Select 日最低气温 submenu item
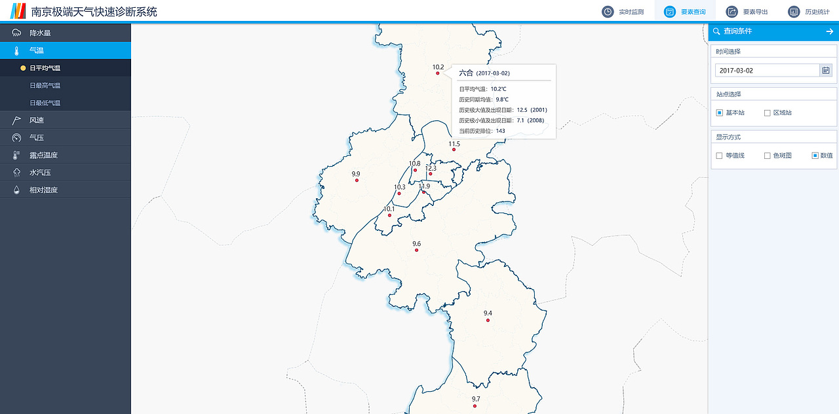The width and height of the screenshot is (839, 414). [x=66, y=103]
